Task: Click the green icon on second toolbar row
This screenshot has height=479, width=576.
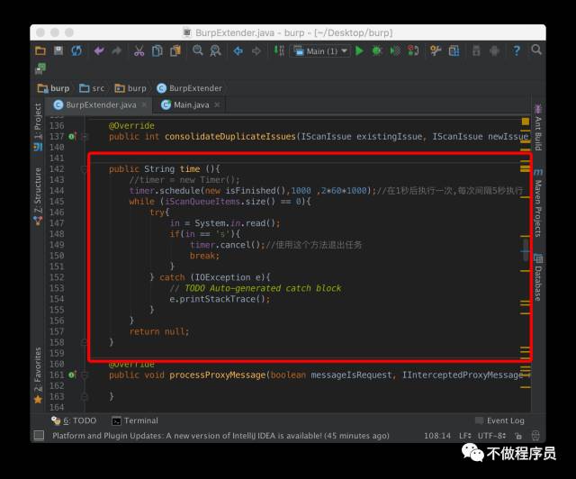Action: click(x=40, y=68)
